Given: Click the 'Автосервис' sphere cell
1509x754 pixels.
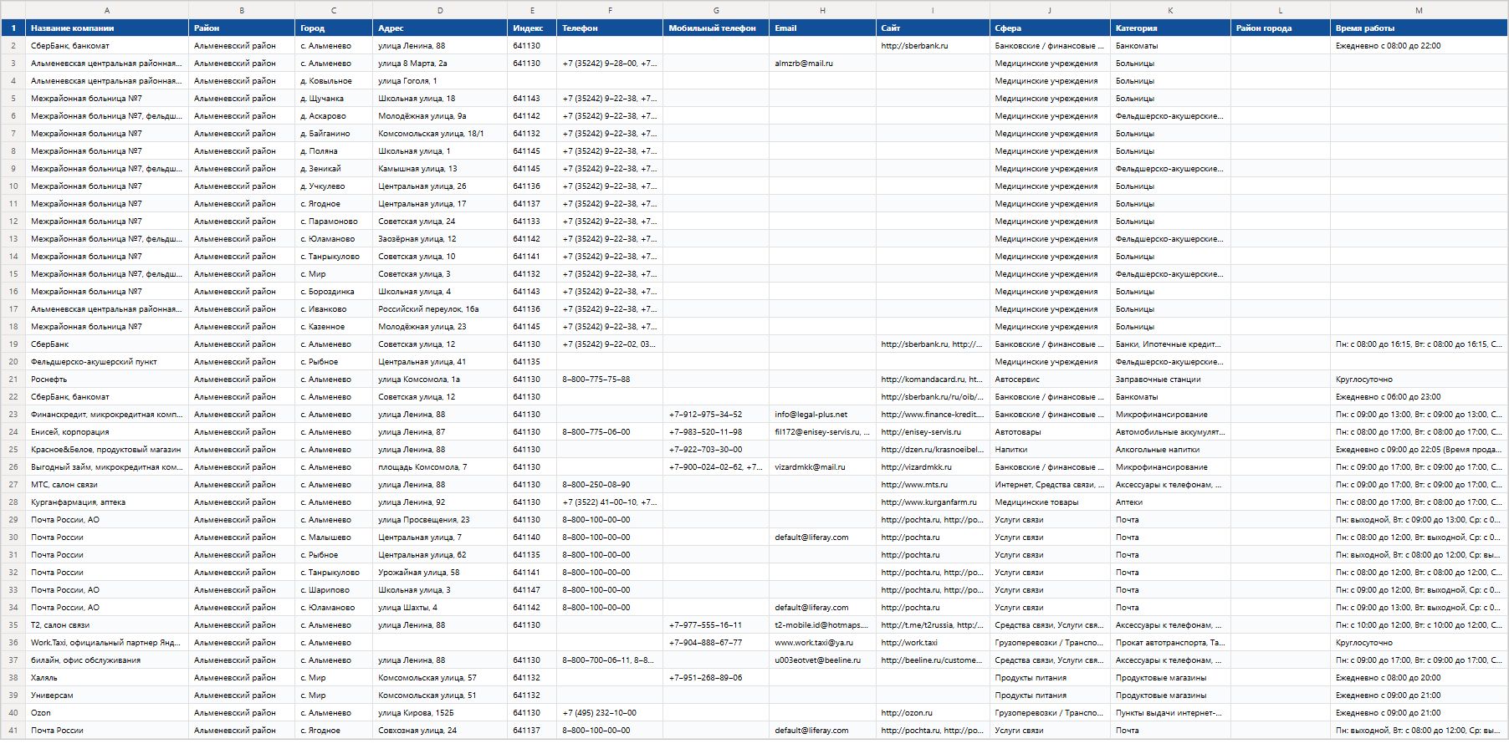Looking at the screenshot, I should point(1050,380).
